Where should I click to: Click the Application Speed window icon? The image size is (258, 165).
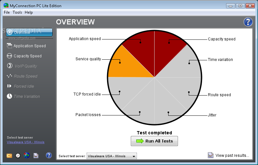pyautogui.click(x=9, y=46)
